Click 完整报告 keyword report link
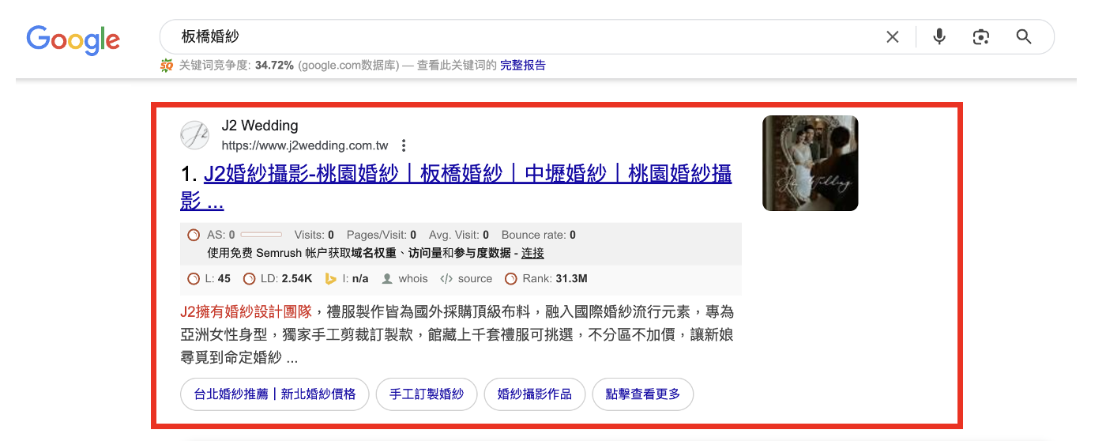1106x441 pixels. click(522, 66)
